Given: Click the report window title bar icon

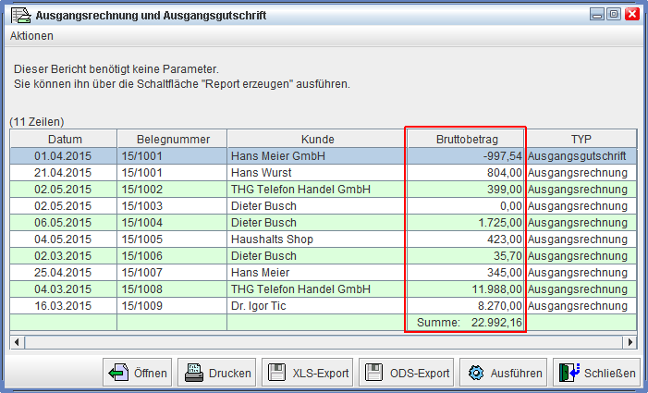Looking at the screenshot, I should tap(16, 15).
